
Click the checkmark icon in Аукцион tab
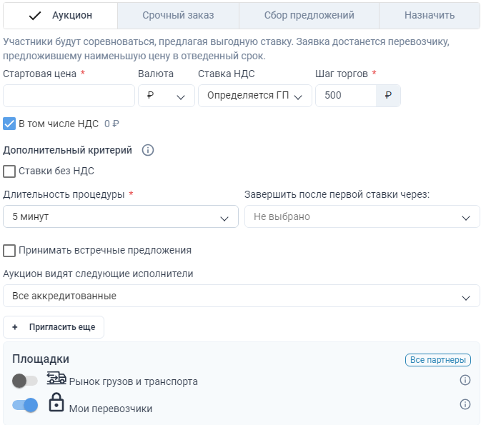[x=35, y=15]
